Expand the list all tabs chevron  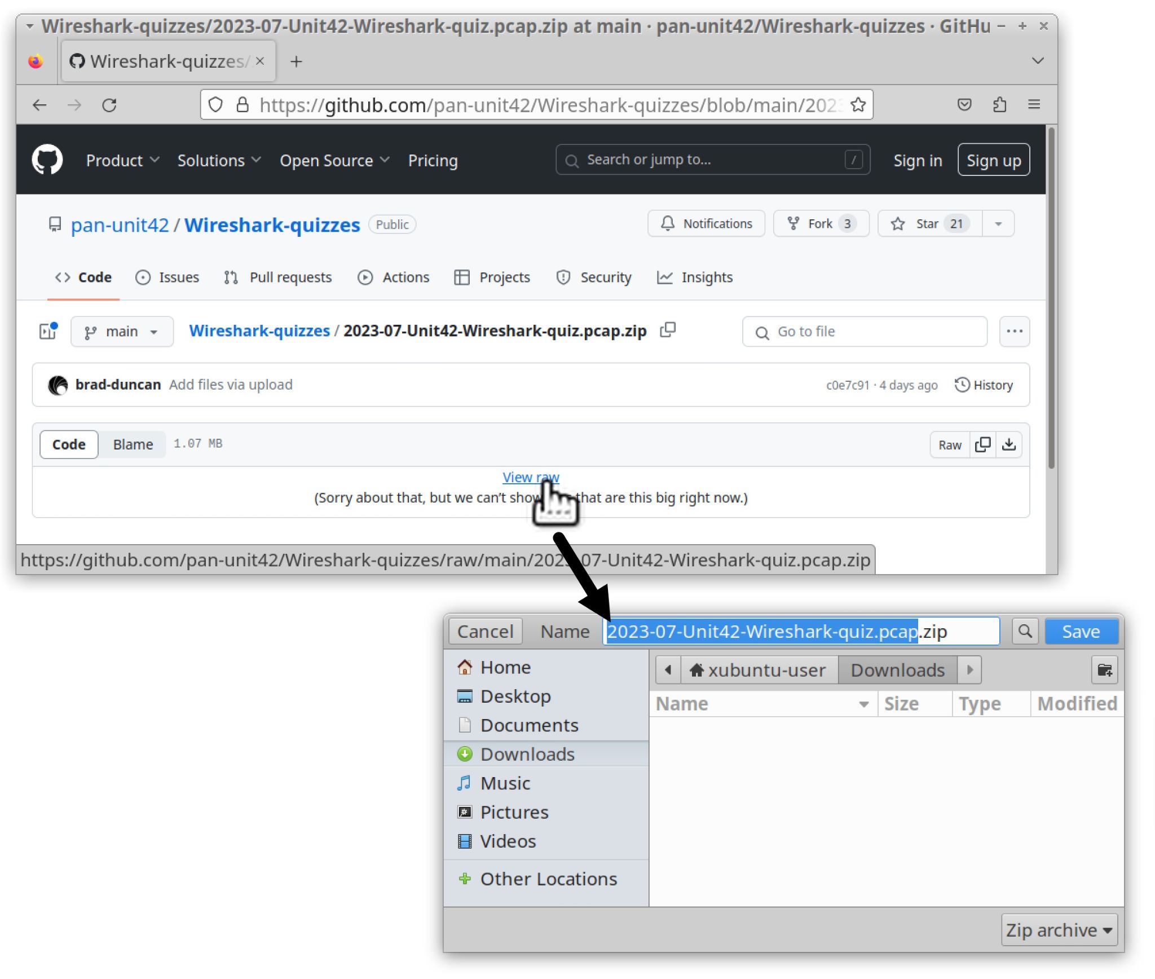click(x=1037, y=61)
